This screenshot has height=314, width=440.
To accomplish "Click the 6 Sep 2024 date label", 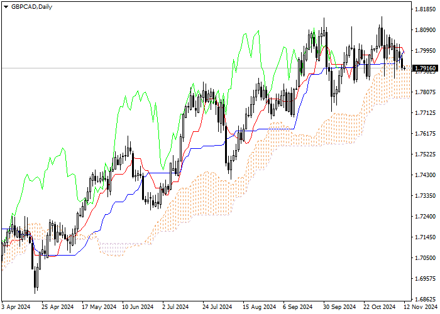I will pos(298,307).
